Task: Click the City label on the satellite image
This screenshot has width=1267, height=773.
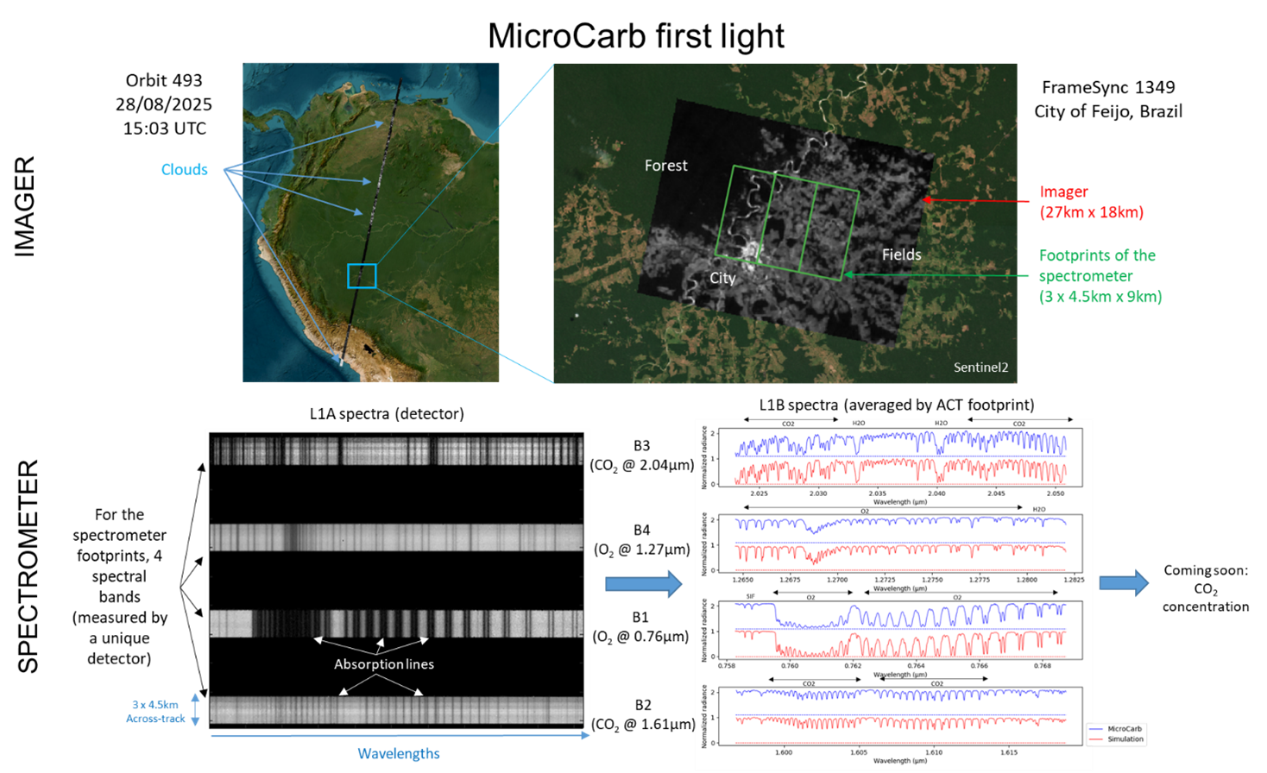Action: point(722,278)
